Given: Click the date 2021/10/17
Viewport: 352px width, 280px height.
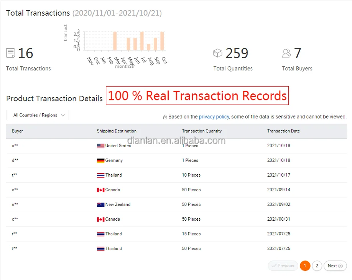Looking at the screenshot, I should click(x=279, y=175).
